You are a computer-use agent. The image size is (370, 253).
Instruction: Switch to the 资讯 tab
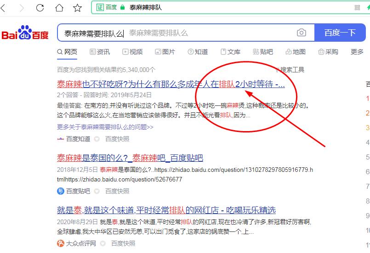tap(100, 52)
